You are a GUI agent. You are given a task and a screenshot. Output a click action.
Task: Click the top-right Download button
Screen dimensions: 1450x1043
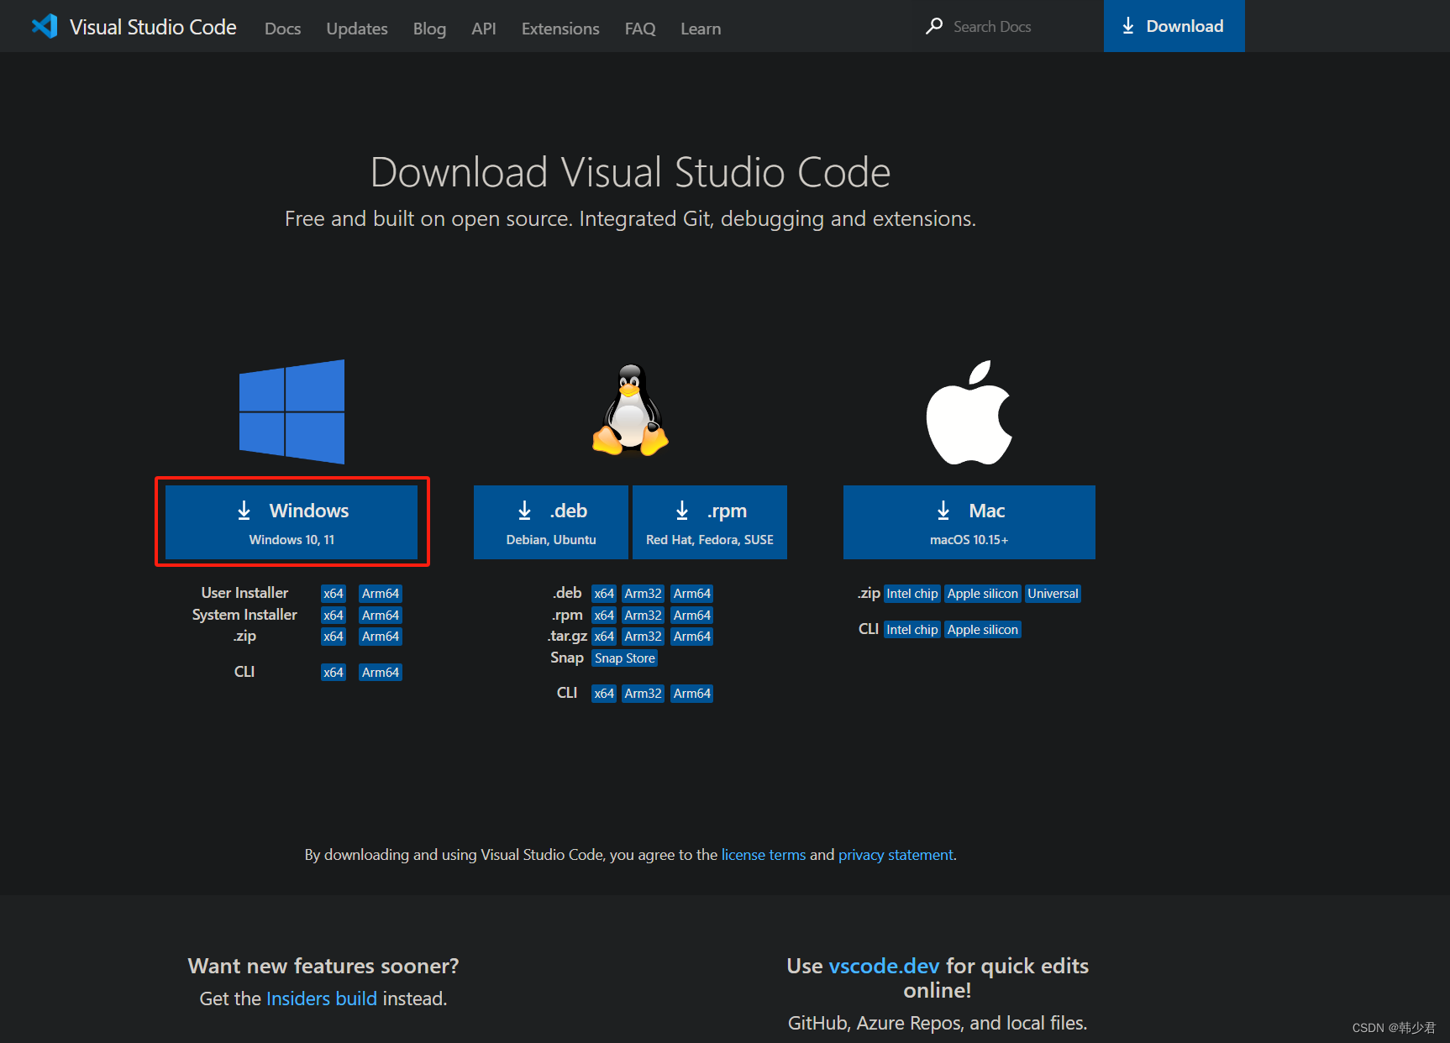coord(1174,26)
